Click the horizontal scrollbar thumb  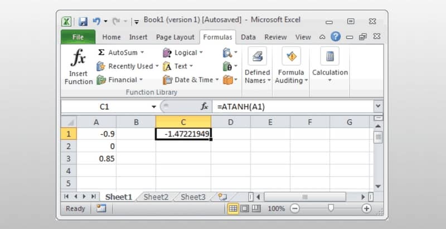(x=305, y=197)
